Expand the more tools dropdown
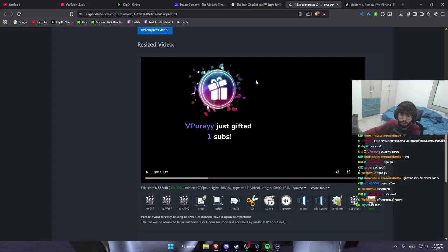Image resolution: width=448 pixels, height=252 pixels. point(320,188)
